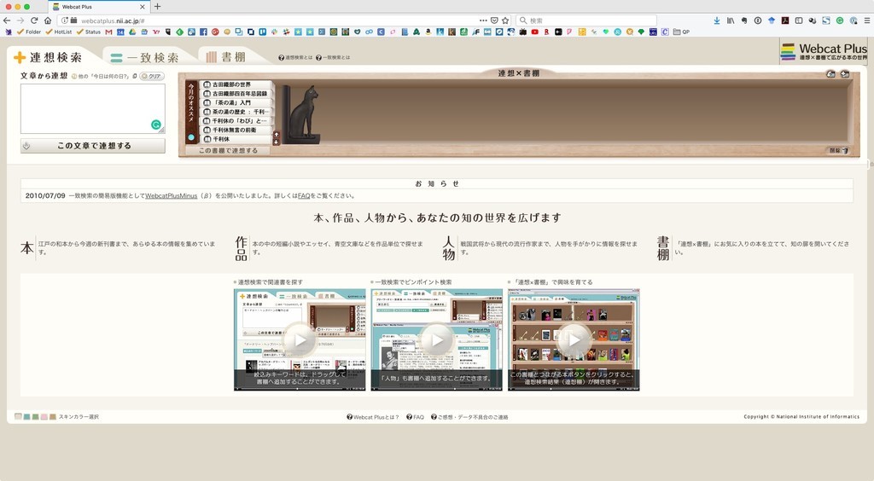Play the 連想検索で関連書を探す video

(x=300, y=339)
